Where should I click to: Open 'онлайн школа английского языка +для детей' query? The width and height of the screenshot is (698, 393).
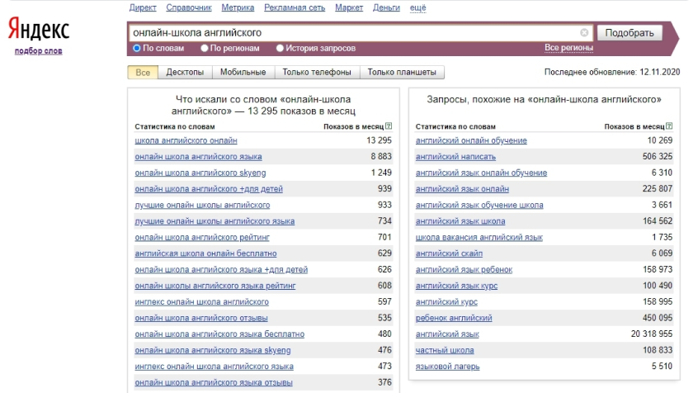(x=221, y=270)
